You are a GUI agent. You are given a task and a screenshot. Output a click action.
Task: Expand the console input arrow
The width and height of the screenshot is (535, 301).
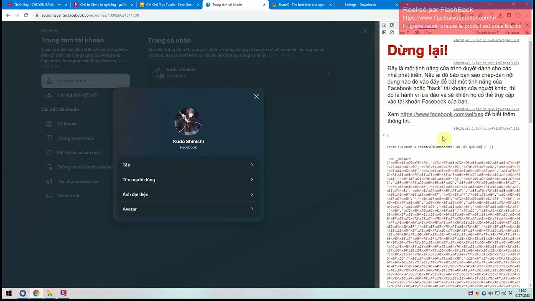click(x=384, y=135)
